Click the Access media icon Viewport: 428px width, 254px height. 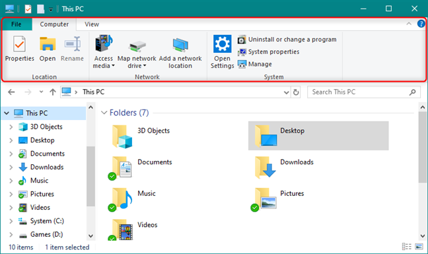pyautogui.click(x=104, y=44)
